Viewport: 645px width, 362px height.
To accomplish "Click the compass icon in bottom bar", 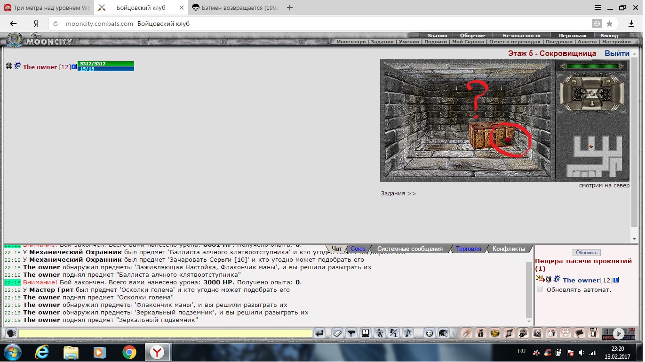I will (x=466, y=333).
